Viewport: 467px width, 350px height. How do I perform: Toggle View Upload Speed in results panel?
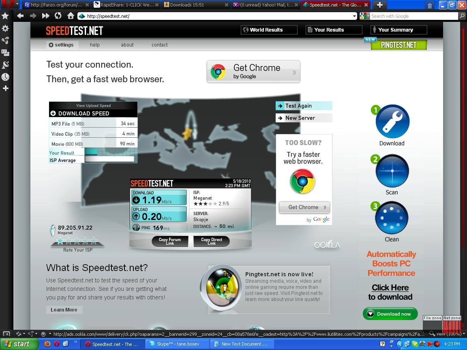93,105
